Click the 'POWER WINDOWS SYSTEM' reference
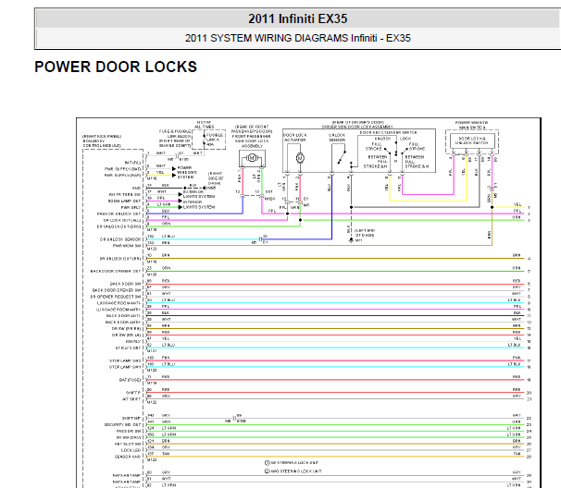 point(187,172)
